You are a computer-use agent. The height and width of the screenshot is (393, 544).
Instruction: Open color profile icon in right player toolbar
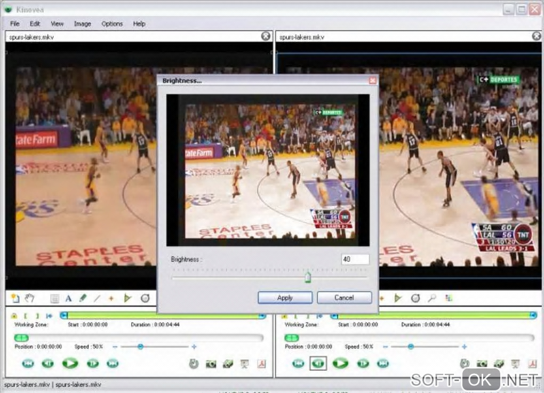(449, 298)
